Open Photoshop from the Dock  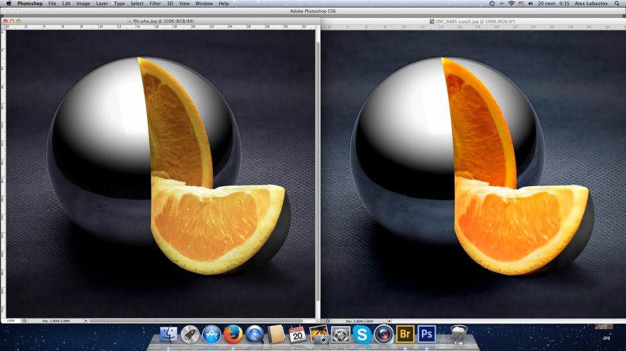pyautogui.click(x=427, y=335)
